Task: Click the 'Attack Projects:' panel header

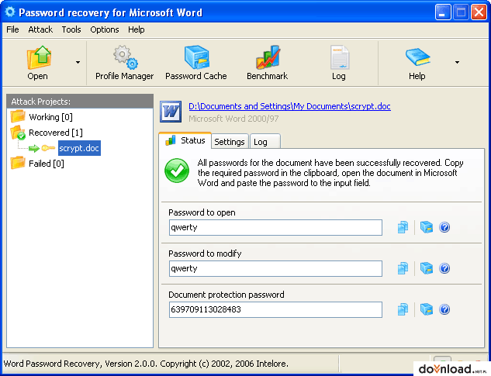Action: pyautogui.click(x=80, y=102)
